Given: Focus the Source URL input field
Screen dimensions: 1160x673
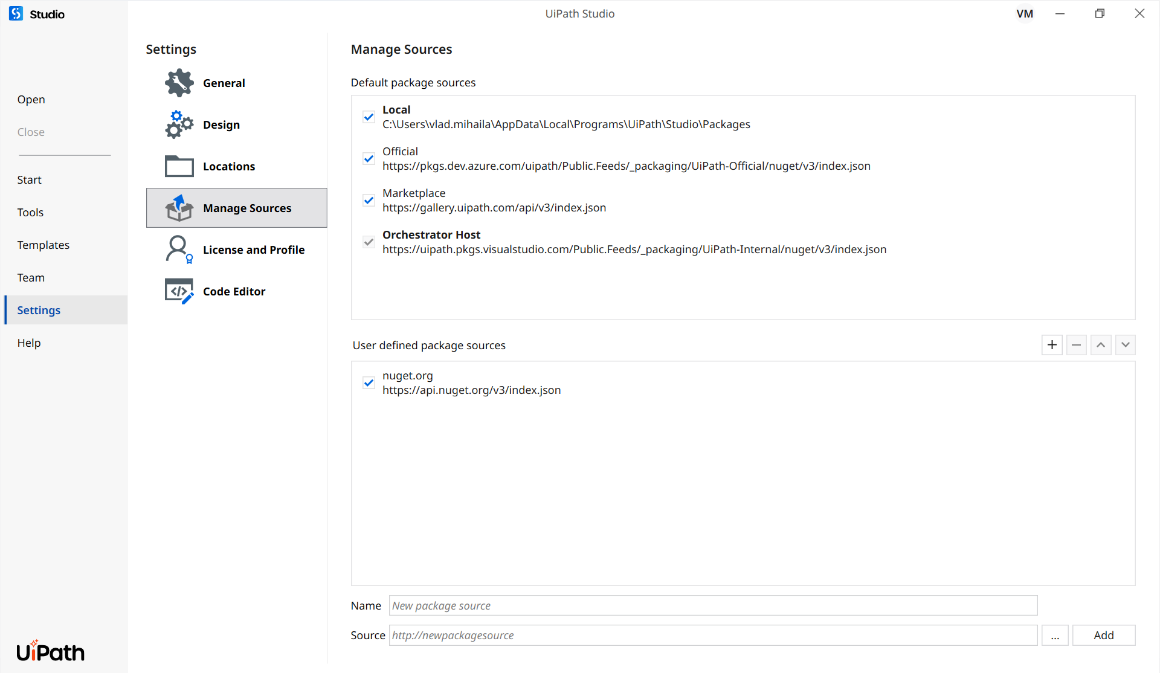Looking at the screenshot, I should tap(713, 636).
